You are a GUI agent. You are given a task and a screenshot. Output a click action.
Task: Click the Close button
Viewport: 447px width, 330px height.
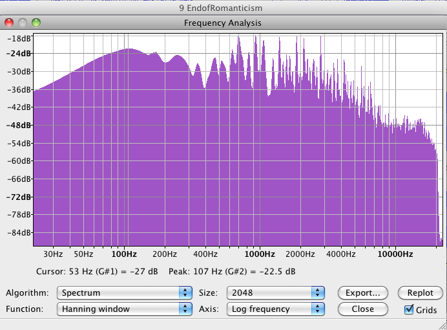pyautogui.click(x=363, y=309)
